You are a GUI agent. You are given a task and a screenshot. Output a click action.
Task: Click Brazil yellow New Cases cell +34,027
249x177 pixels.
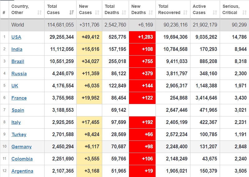coord(89,61)
